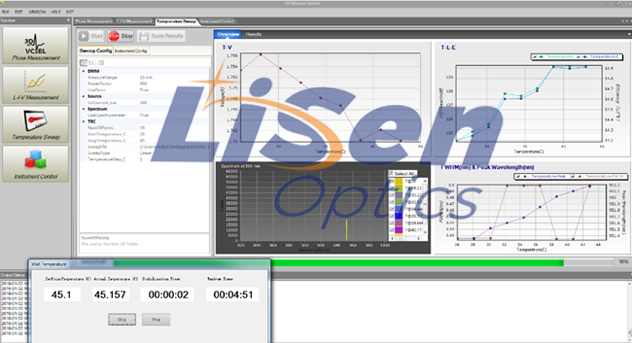Switch to the Results tab
Viewport: 632px width, 343px height.
click(254, 34)
